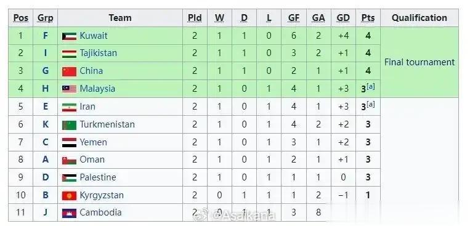Open the Kuwait team link
The width and height of the screenshot is (470, 226).
click(94, 36)
